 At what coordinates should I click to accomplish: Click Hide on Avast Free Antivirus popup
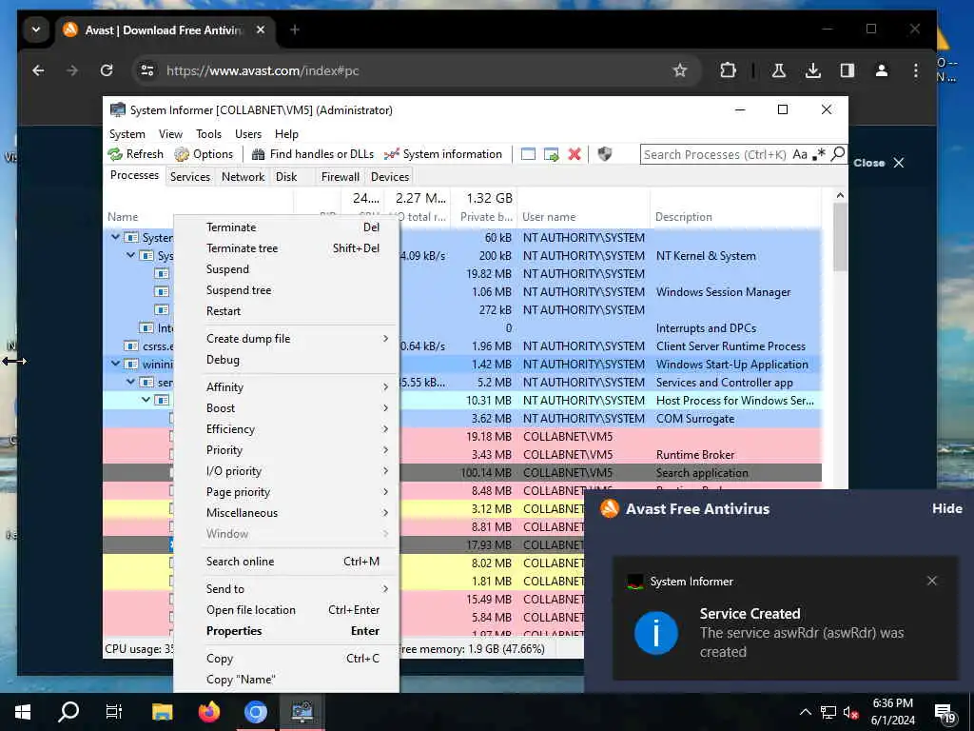(x=946, y=508)
